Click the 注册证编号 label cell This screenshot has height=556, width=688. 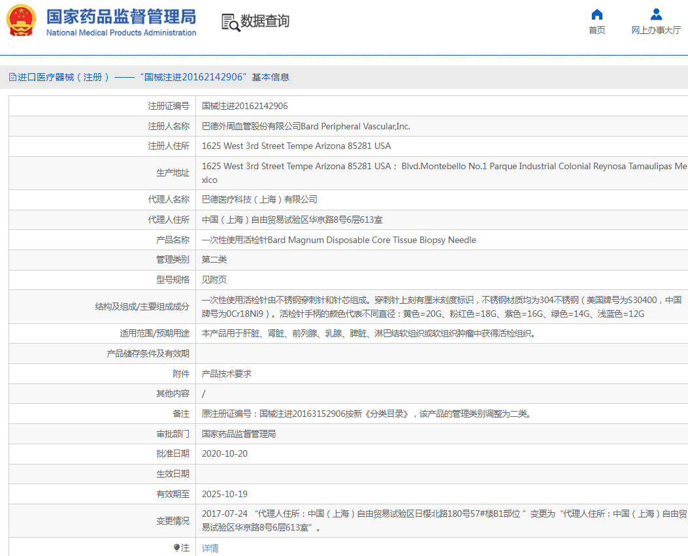(169, 106)
